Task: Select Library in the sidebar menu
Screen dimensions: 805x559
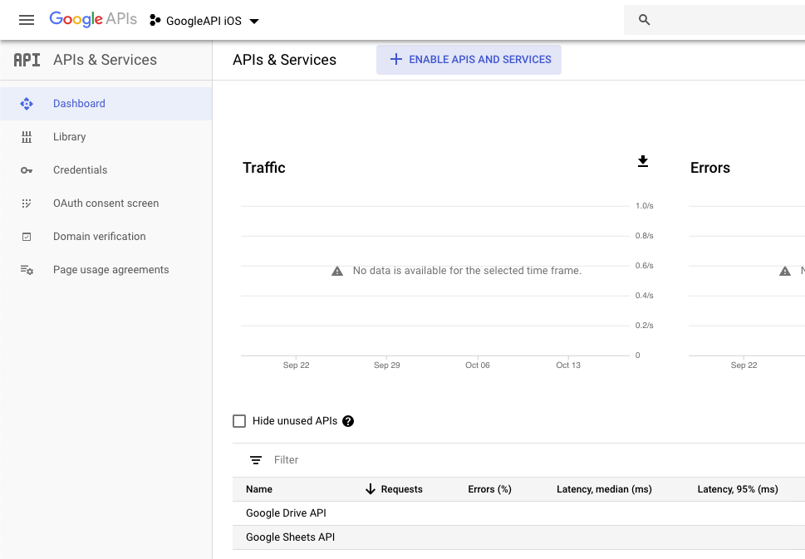Action: pyautogui.click(x=70, y=137)
